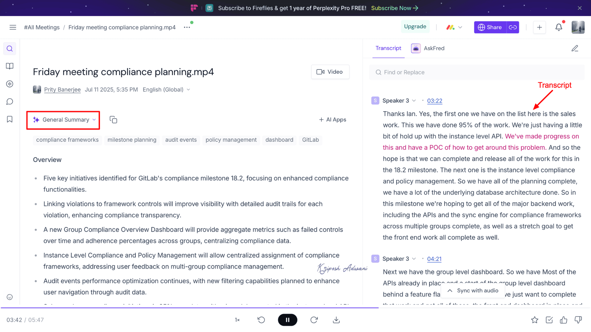Viewport: 591px width, 332px height.
Task: Open the bookmark icon in sidebar
Action: [10, 119]
